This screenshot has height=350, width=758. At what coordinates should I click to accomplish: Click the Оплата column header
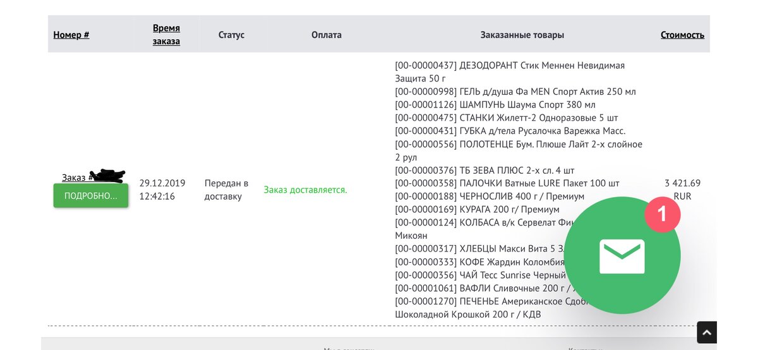pos(327,35)
